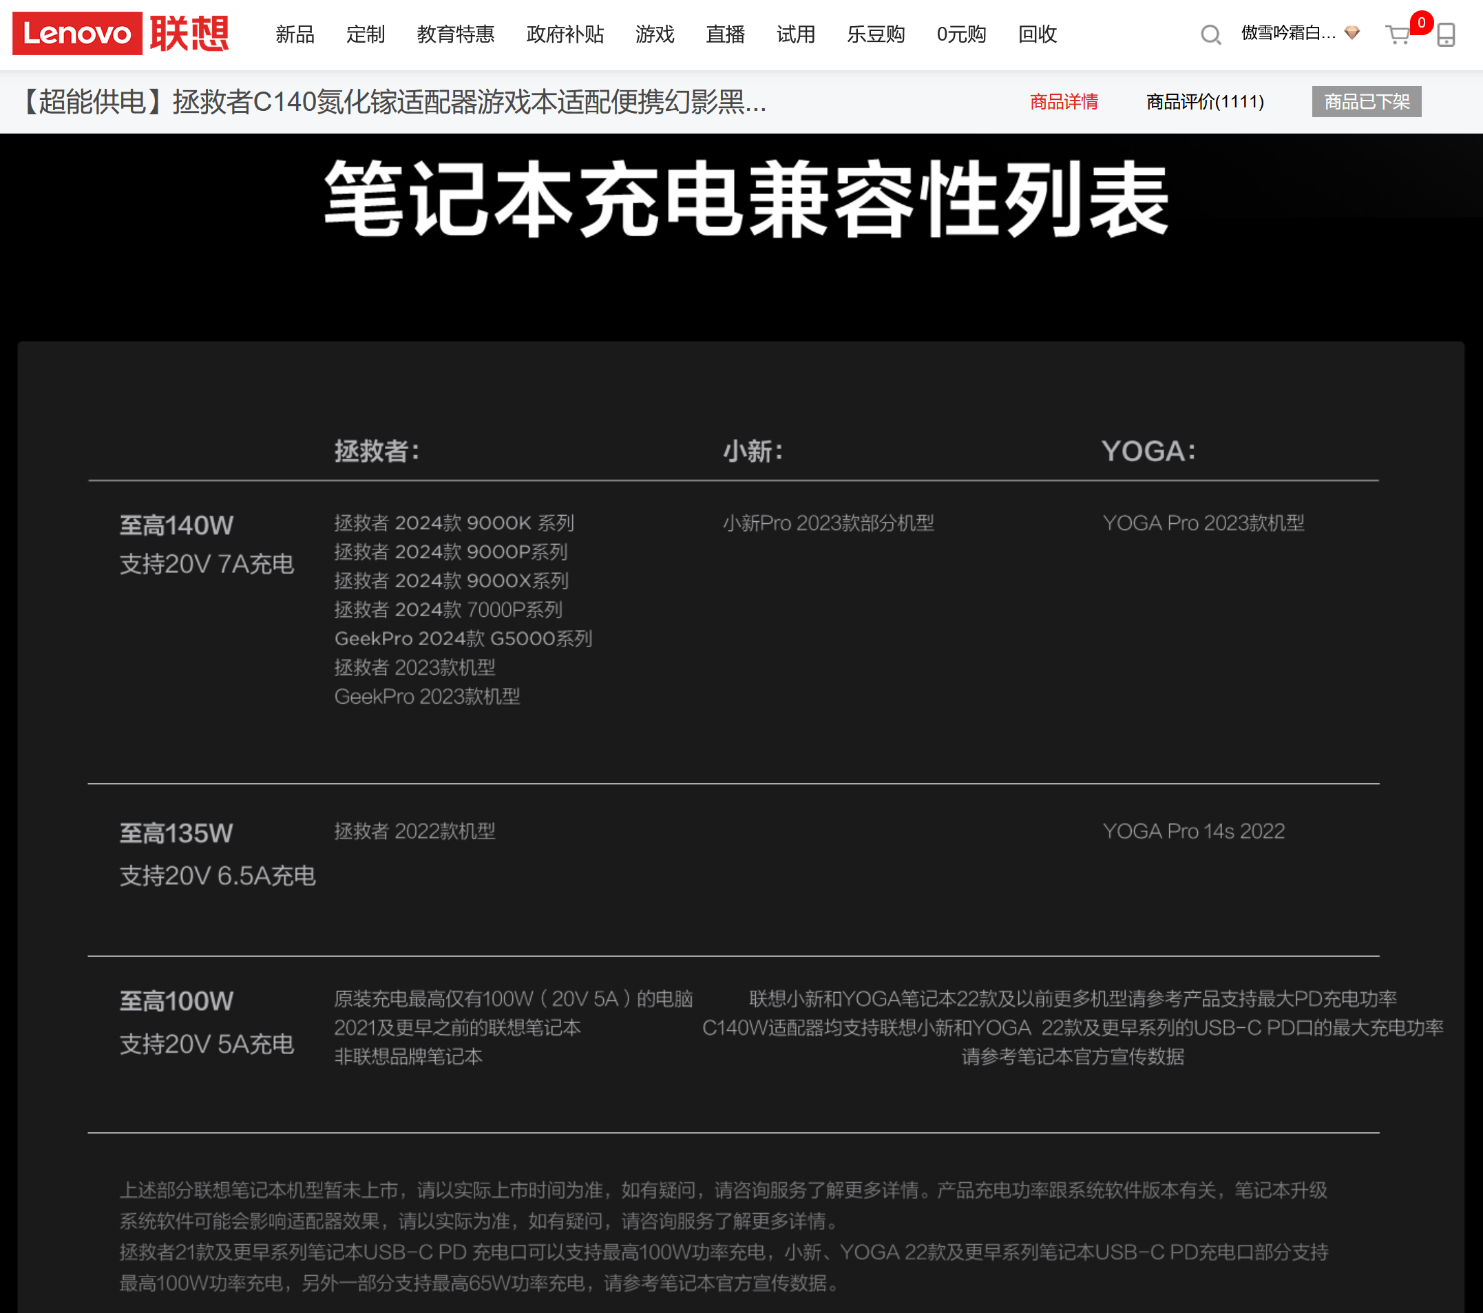Click the 至高140W row label
Viewport: 1483px width, 1313px height.
pyautogui.click(x=176, y=525)
